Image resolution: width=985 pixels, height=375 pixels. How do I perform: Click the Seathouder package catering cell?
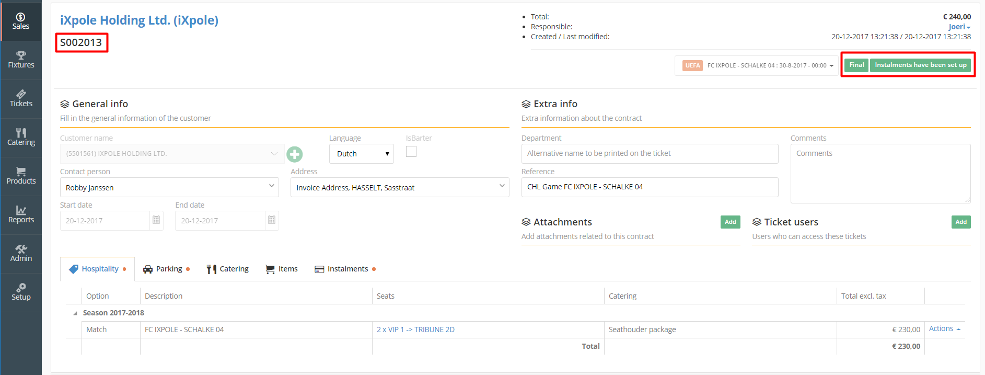(720, 329)
